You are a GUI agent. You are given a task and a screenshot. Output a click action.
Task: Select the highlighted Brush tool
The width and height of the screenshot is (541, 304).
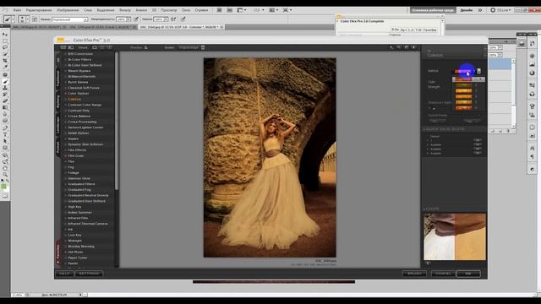click(x=5, y=81)
